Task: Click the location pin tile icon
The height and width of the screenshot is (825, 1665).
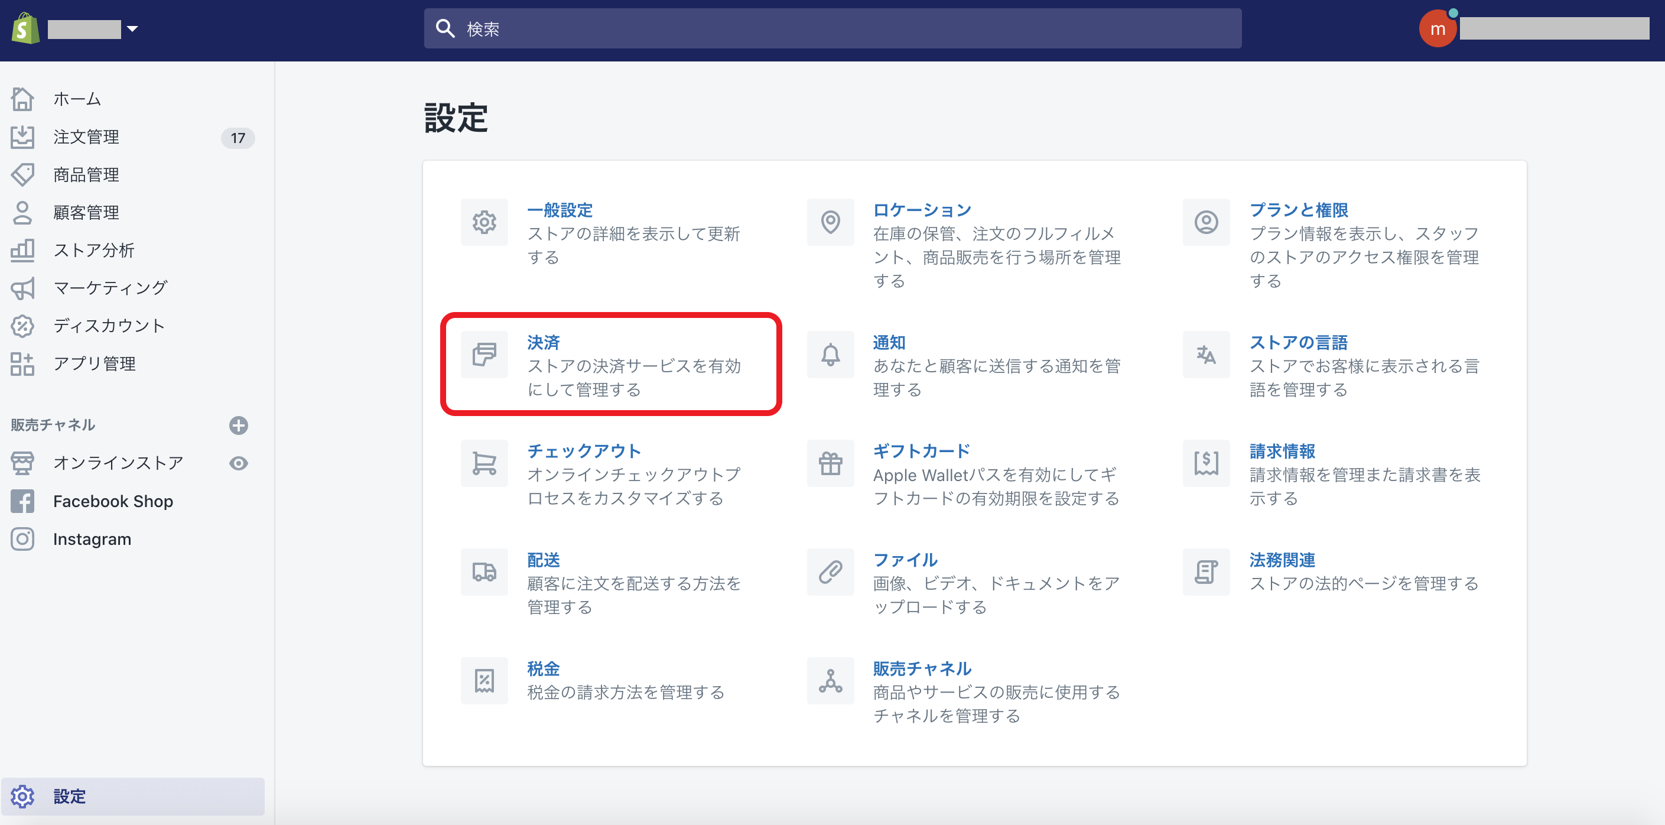Action: point(830,222)
